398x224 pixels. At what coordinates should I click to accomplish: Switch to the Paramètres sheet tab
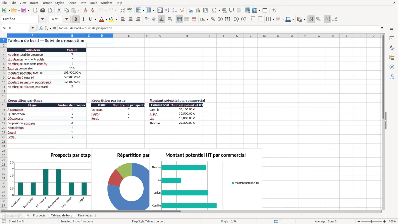click(85, 215)
